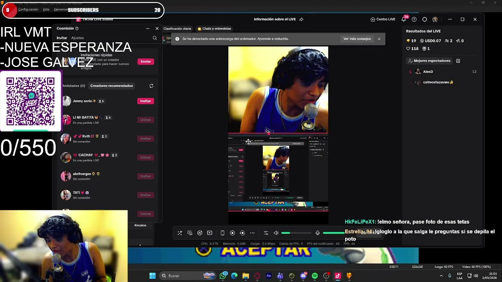The width and height of the screenshot is (502, 282).
Task: Open the magic wand effects tool
Action: (180, 233)
